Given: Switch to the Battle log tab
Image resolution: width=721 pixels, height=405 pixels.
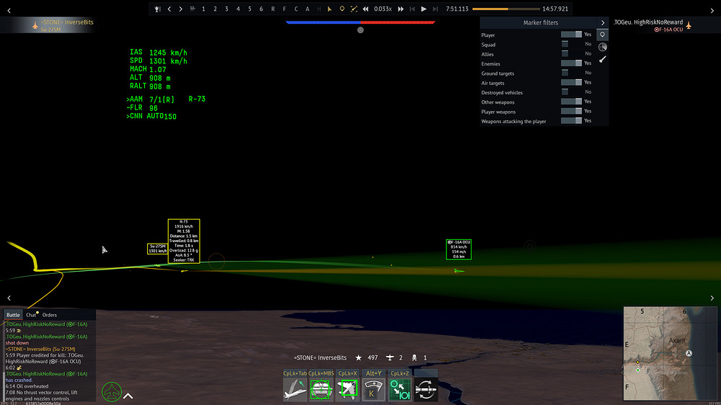Looking at the screenshot, I should (13, 315).
